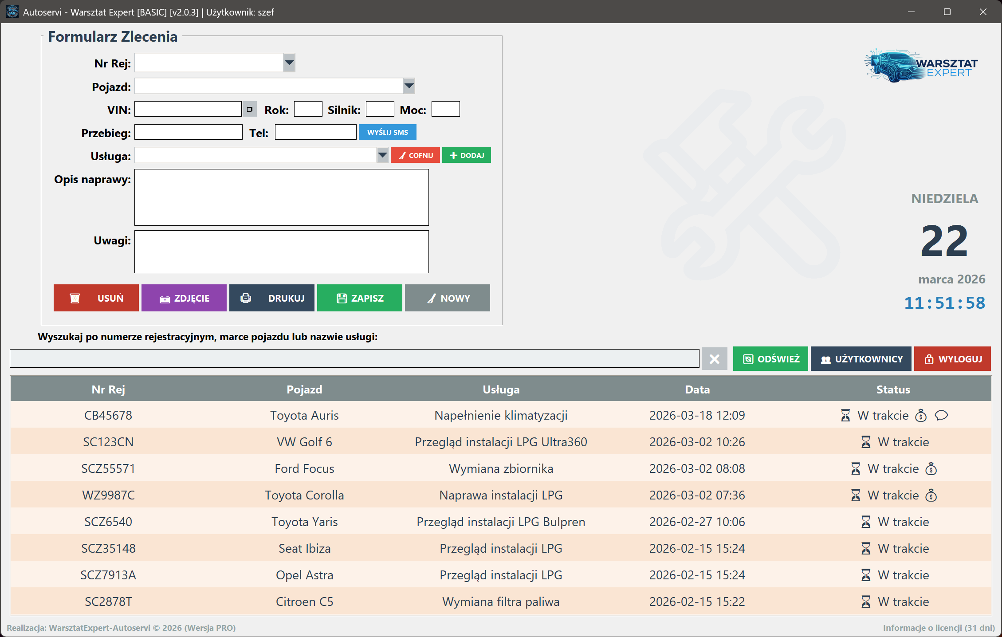Click the small icon button beside VIN field

pos(250,109)
